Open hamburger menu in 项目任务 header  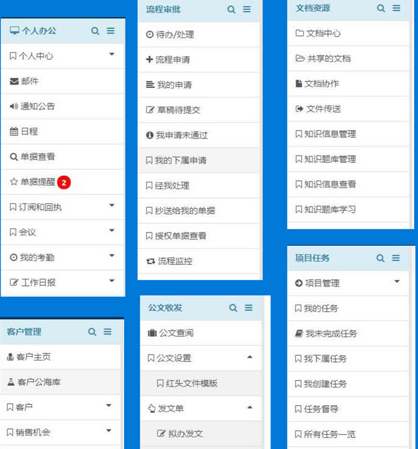(396, 258)
